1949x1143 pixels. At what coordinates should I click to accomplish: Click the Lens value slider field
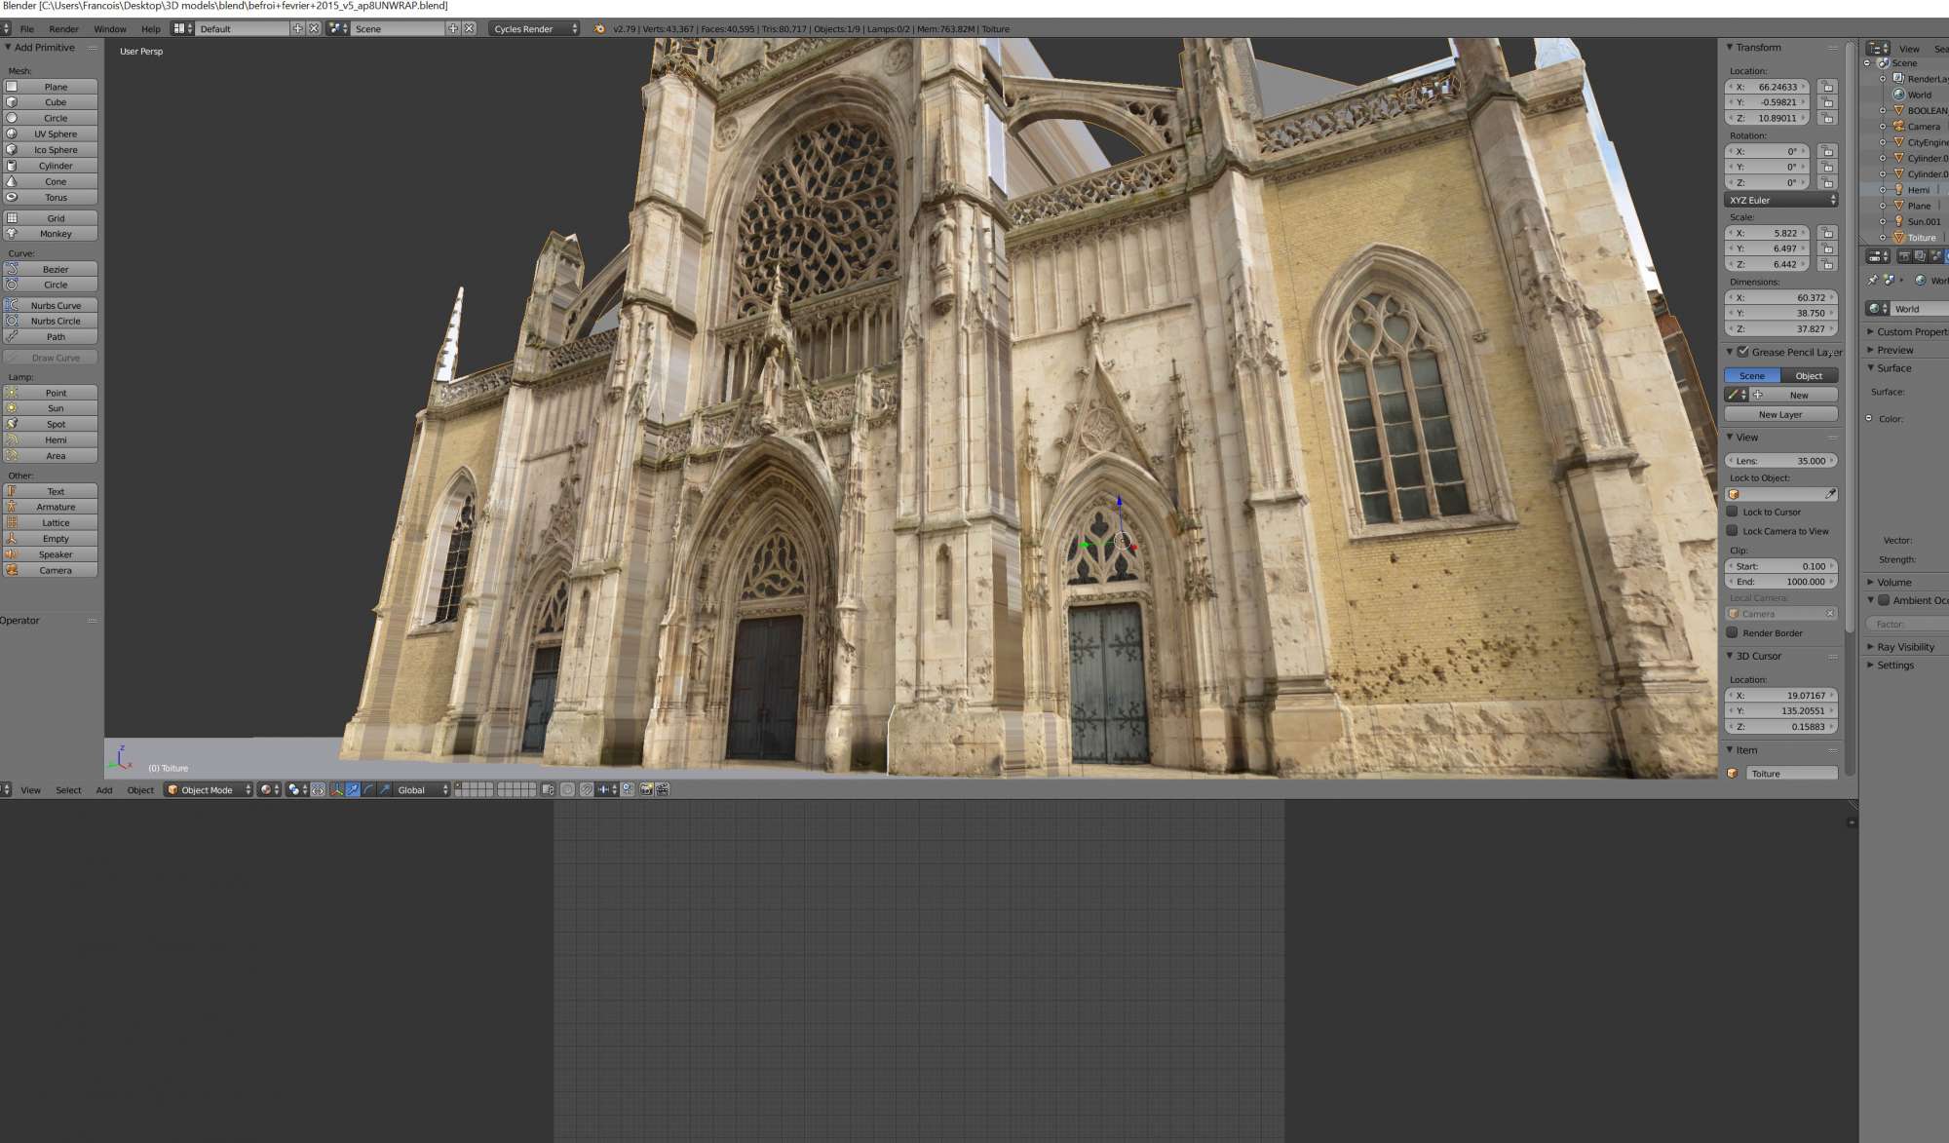(1781, 460)
